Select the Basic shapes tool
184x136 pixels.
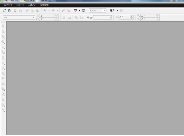pyautogui.click(x=3, y=73)
